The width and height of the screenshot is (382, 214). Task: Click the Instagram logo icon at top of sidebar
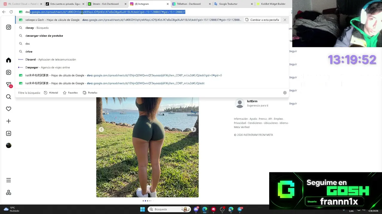(x=9, y=27)
